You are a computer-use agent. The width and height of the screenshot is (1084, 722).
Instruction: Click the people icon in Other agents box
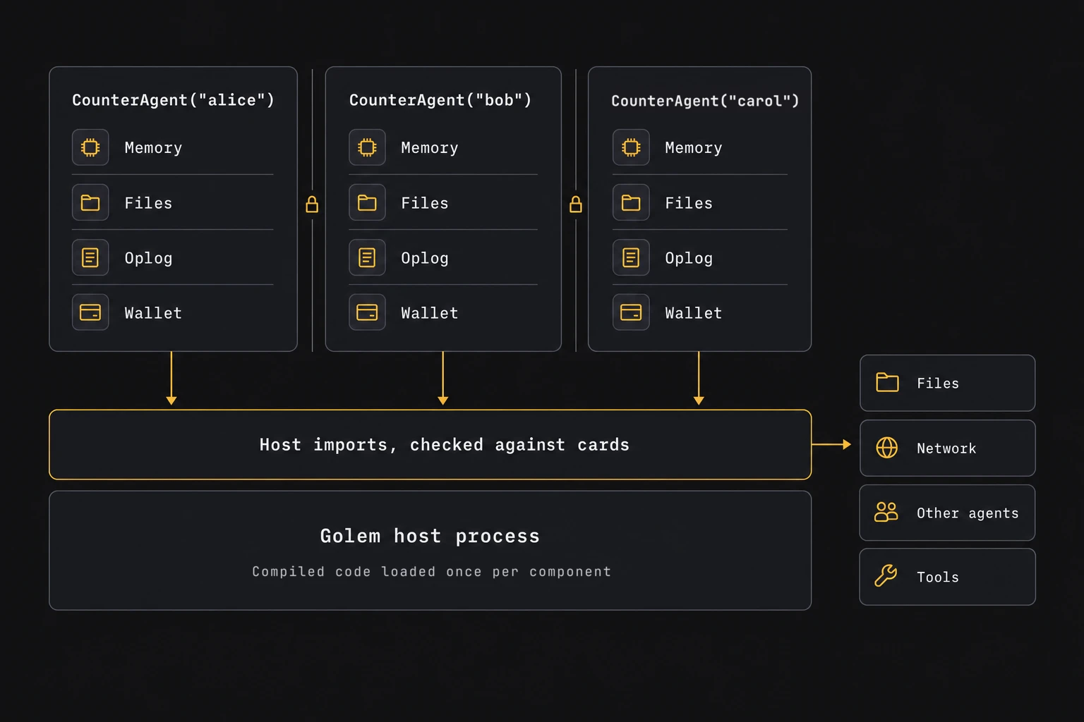point(886,512)
